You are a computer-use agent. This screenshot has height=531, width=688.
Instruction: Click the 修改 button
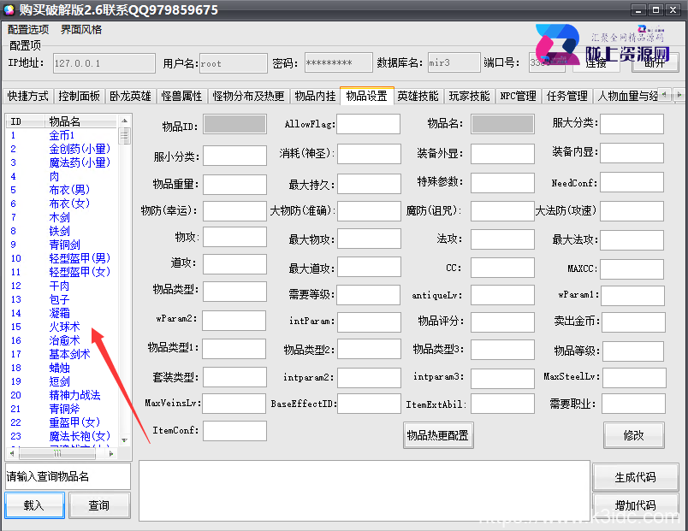pos(633,435)
